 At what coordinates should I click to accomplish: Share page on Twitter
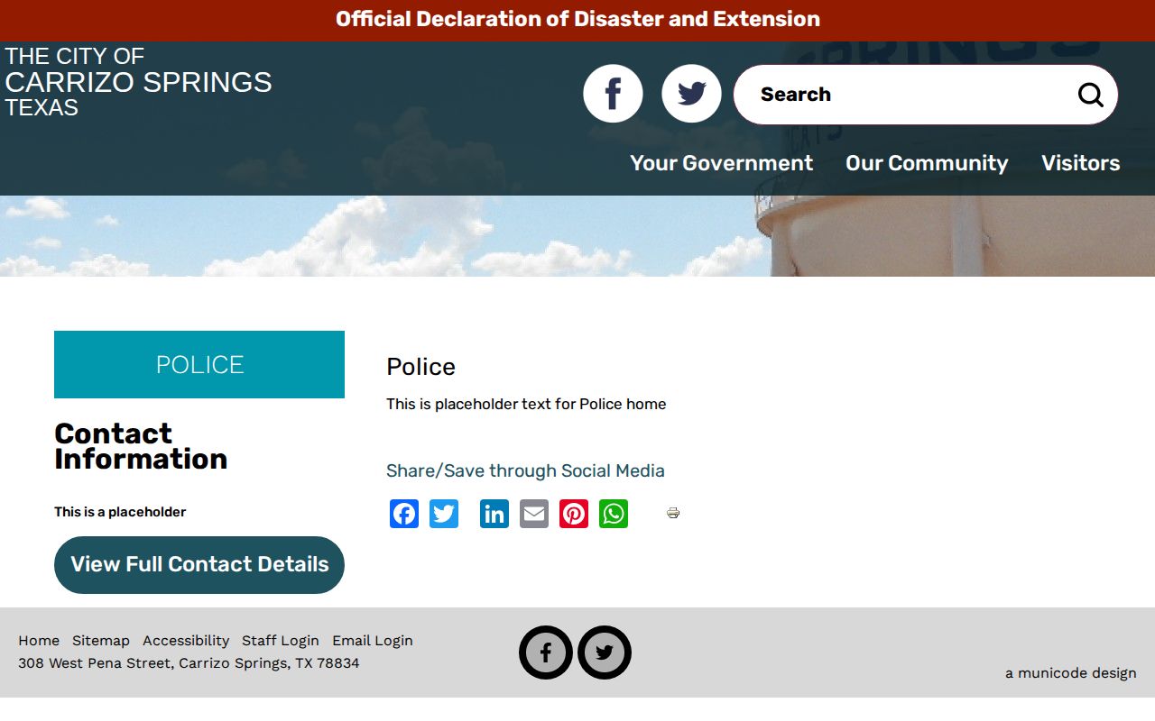click(x=444, y=514)
